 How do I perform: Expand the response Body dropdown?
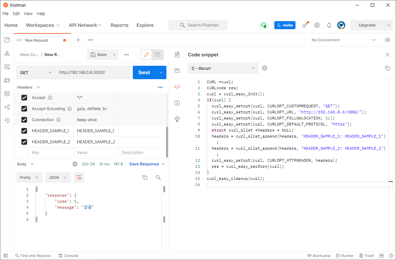point(32,164)
